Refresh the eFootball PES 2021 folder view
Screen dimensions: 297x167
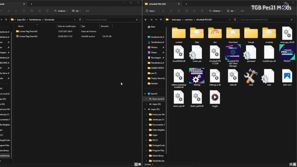pyautogui.click(x=235, y=19)
